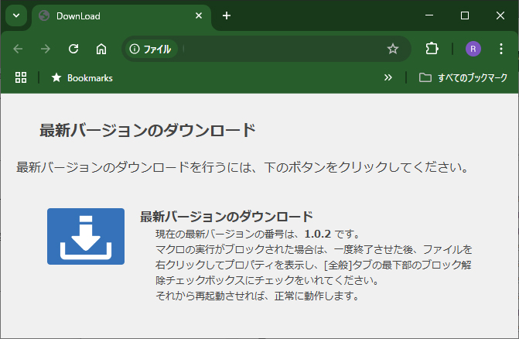Select the DownLoad browser tab
This screenshot has width=519, height=339.
(x=116, y=15)
